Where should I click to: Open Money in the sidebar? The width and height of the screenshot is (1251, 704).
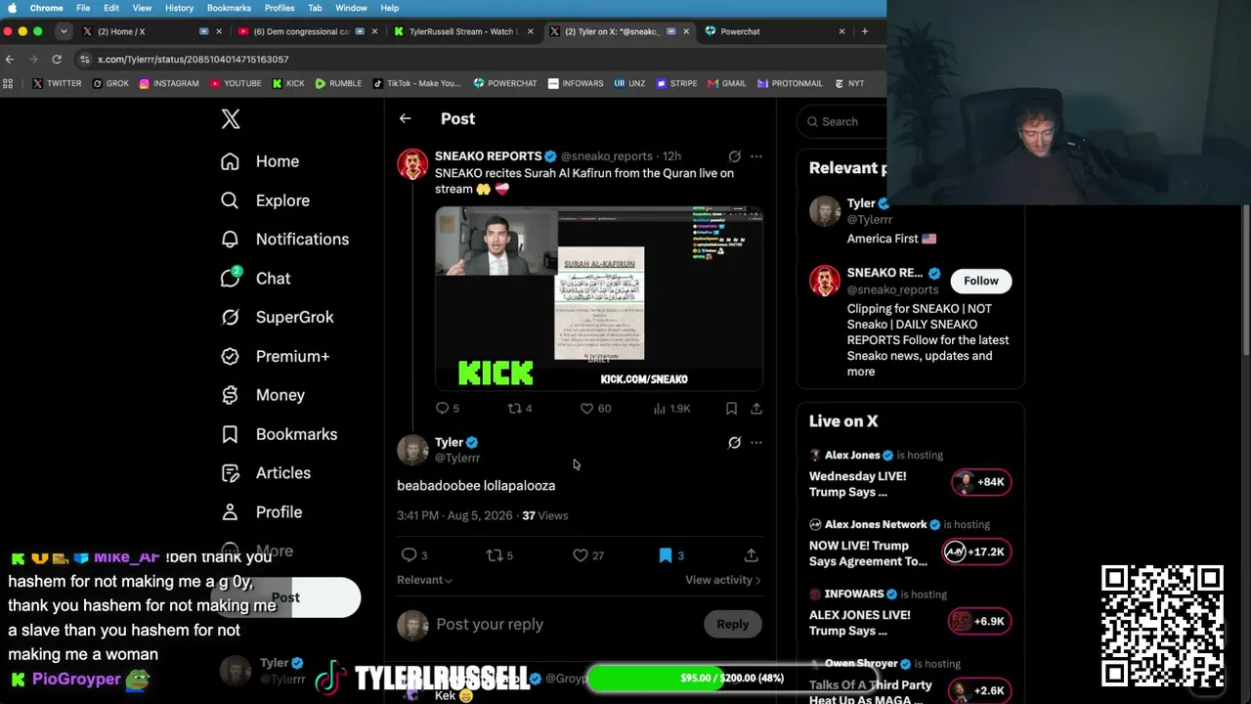click(x=263, y=395)
